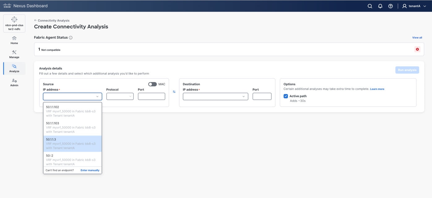The width and height of the screenshot is (432, 198).
Task: Open the help question mark icon
Action: pyautogui.click(x=391, y=6)
